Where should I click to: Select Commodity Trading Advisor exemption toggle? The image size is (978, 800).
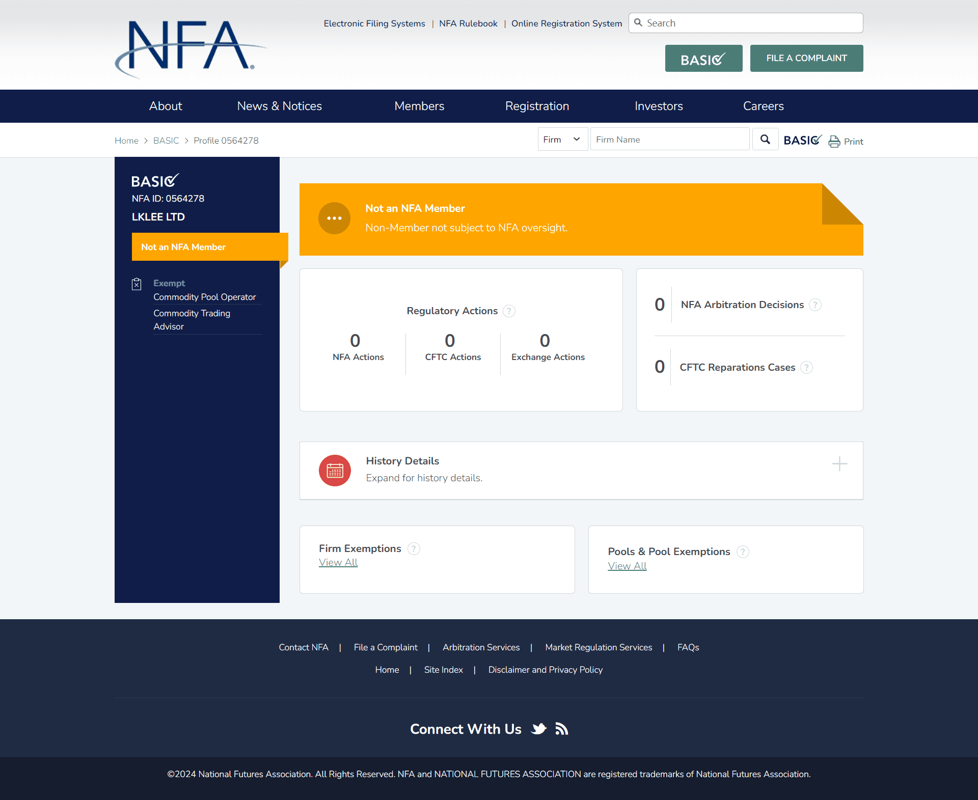point(192,318)
